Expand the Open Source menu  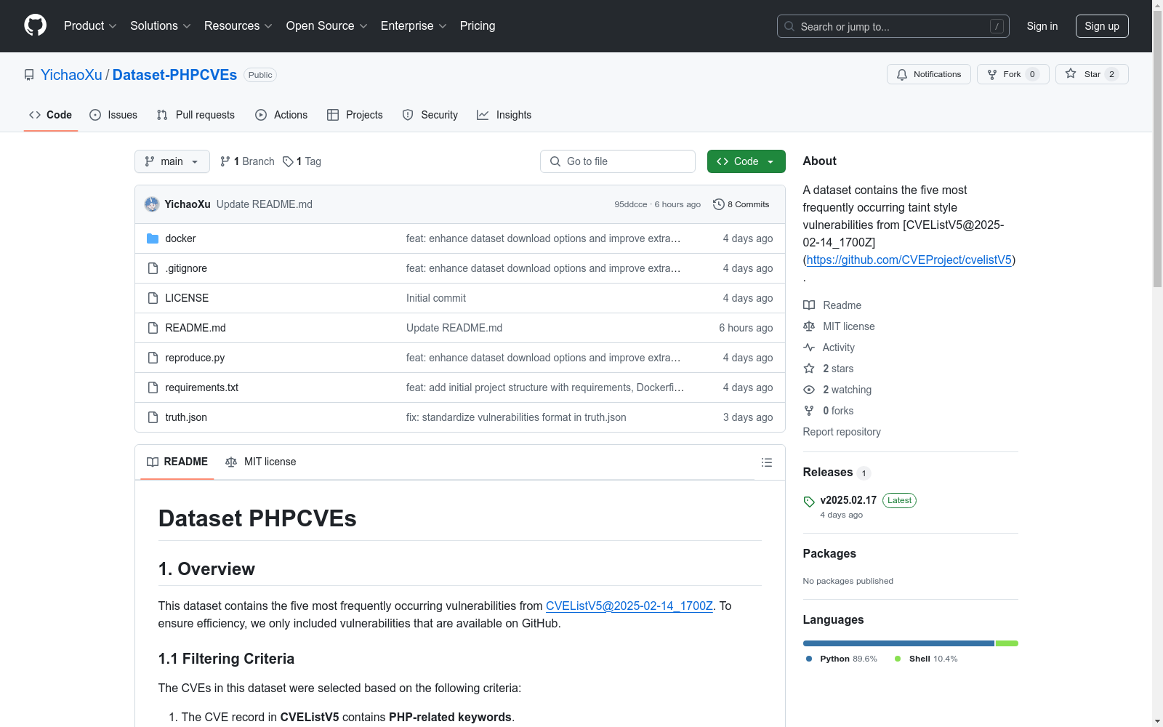(x=327, y=25)
